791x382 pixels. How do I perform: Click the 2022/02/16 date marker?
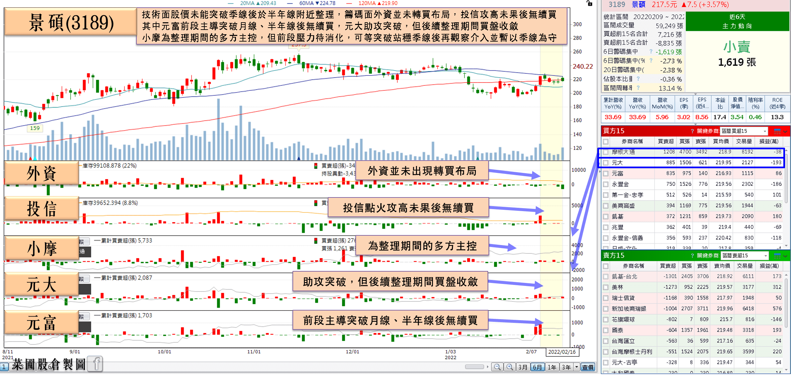[562, 352]
